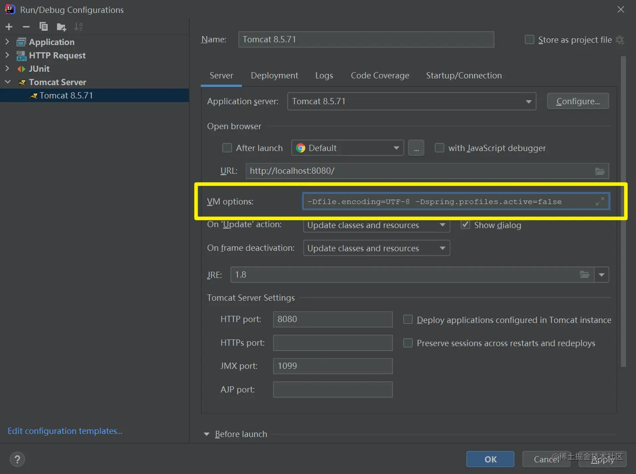Close the Run/Debug Configurations dialog
Screen dimensions: 636x474
(621, 9)
